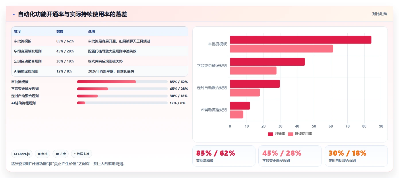This screenshot has width=399, height=178.
Task: Click the Chart.js tag chip
Action: (x=22, y=154)
